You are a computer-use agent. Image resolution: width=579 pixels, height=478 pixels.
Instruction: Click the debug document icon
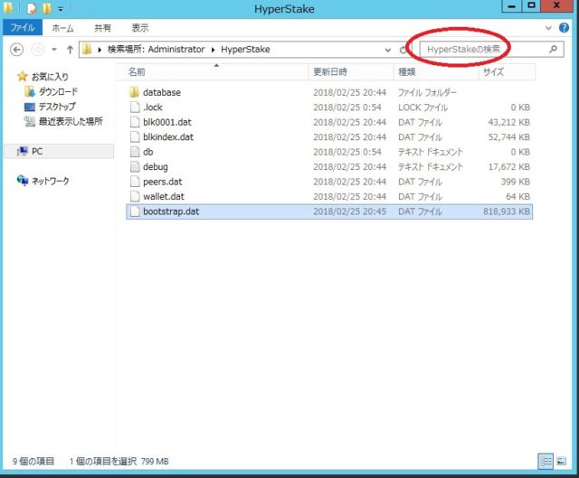pyautogui.click(x=135, y=166)
